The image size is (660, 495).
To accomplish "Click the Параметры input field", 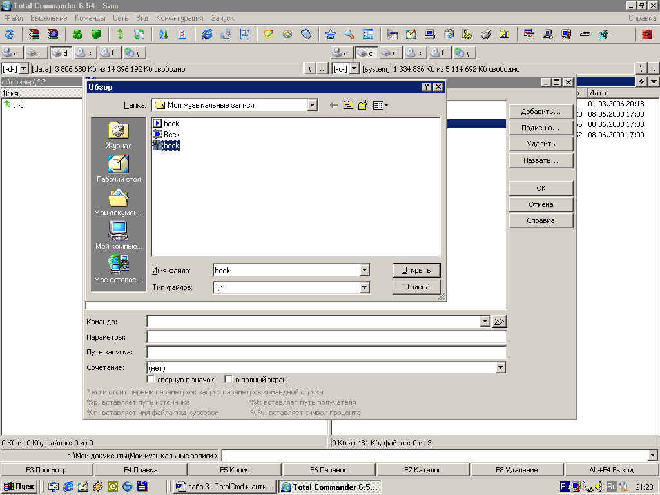I will 326,336.
